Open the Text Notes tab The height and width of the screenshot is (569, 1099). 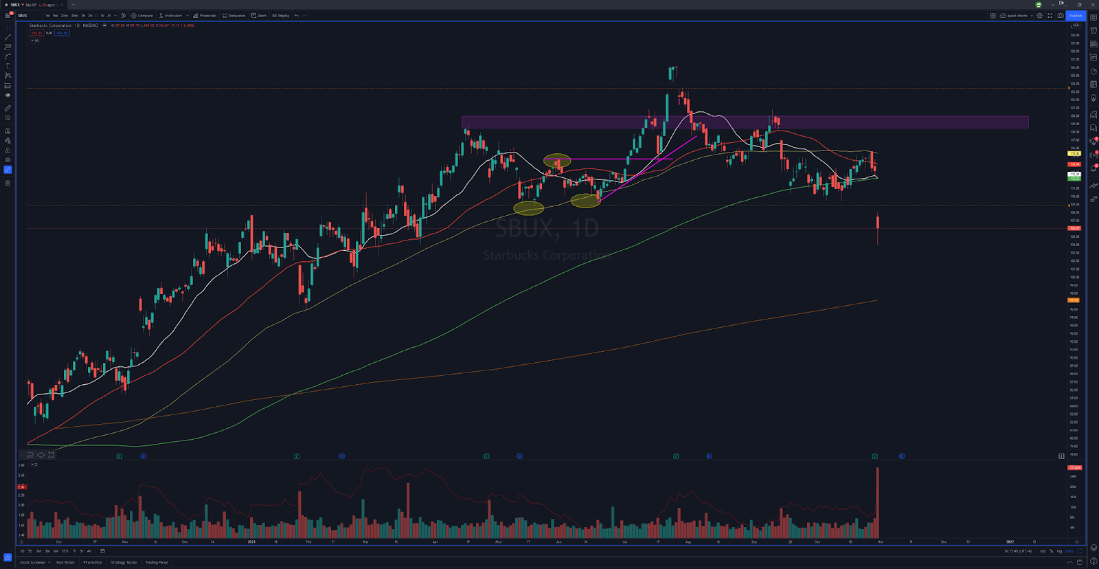pos(65,562)
